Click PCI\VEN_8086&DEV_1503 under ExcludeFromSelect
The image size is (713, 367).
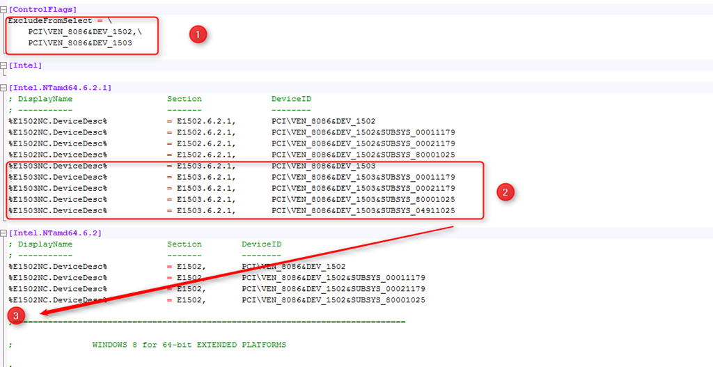(x=80, y=43)
